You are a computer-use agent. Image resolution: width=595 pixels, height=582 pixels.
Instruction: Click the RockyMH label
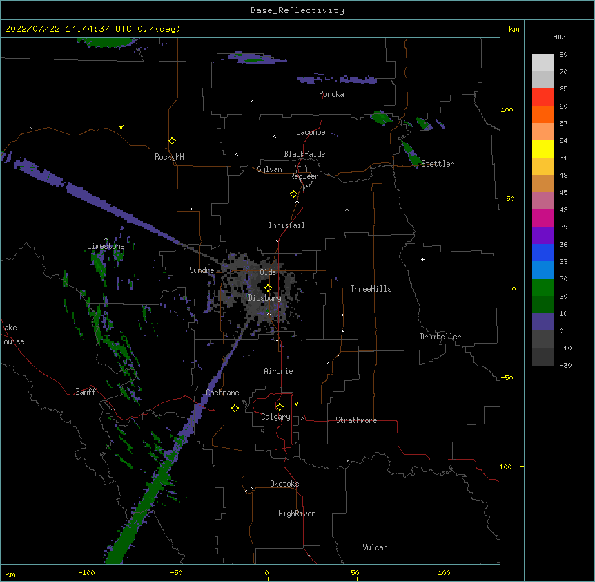coord(169,157)
